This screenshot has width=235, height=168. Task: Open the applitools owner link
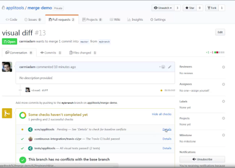click(15, 8)
